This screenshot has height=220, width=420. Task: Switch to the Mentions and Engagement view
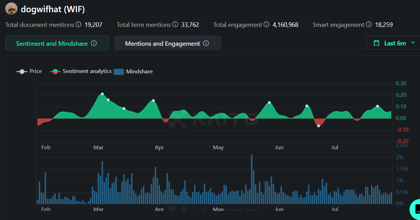click(163, 43)
